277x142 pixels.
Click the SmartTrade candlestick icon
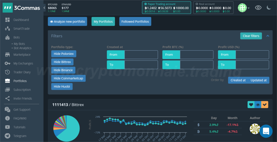(x=7, y=29)
